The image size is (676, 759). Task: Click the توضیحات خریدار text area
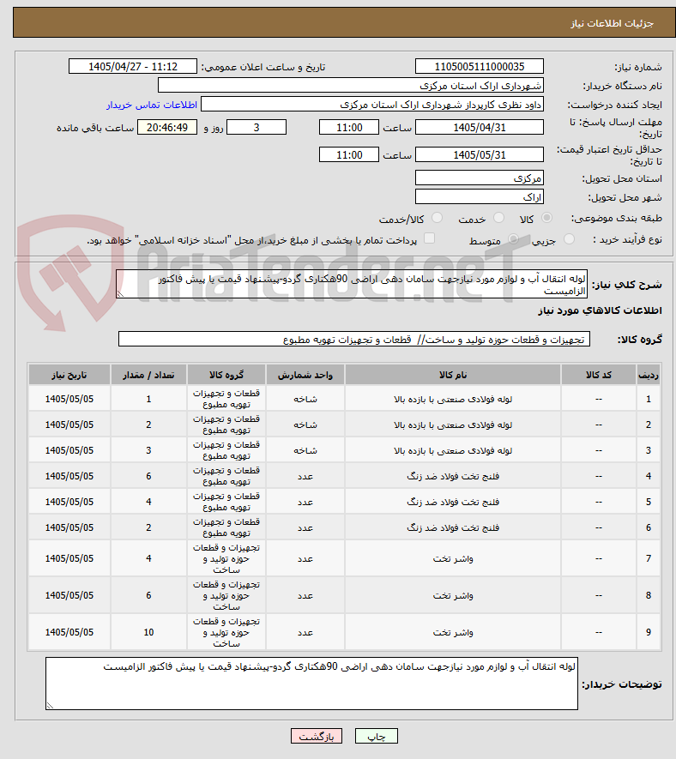(312, 684)
